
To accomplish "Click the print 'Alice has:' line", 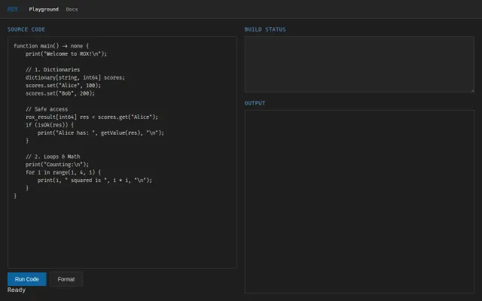I will 101,133.
